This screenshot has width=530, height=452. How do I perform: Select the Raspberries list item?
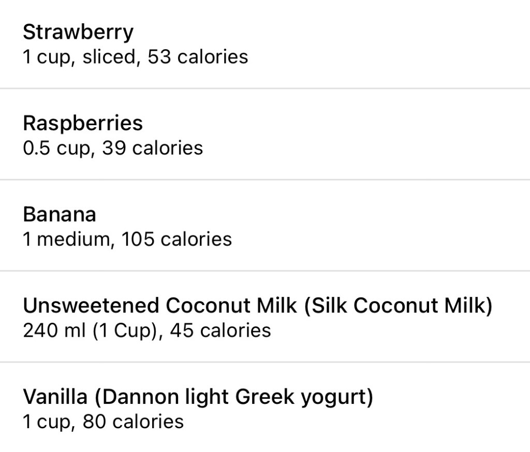(83, 124)
